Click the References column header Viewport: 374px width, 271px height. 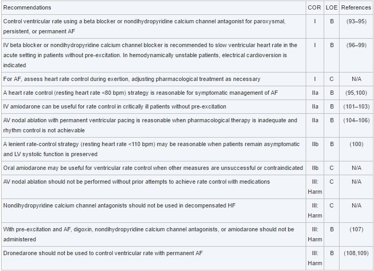pyautogui.click(x=356, y=8)
